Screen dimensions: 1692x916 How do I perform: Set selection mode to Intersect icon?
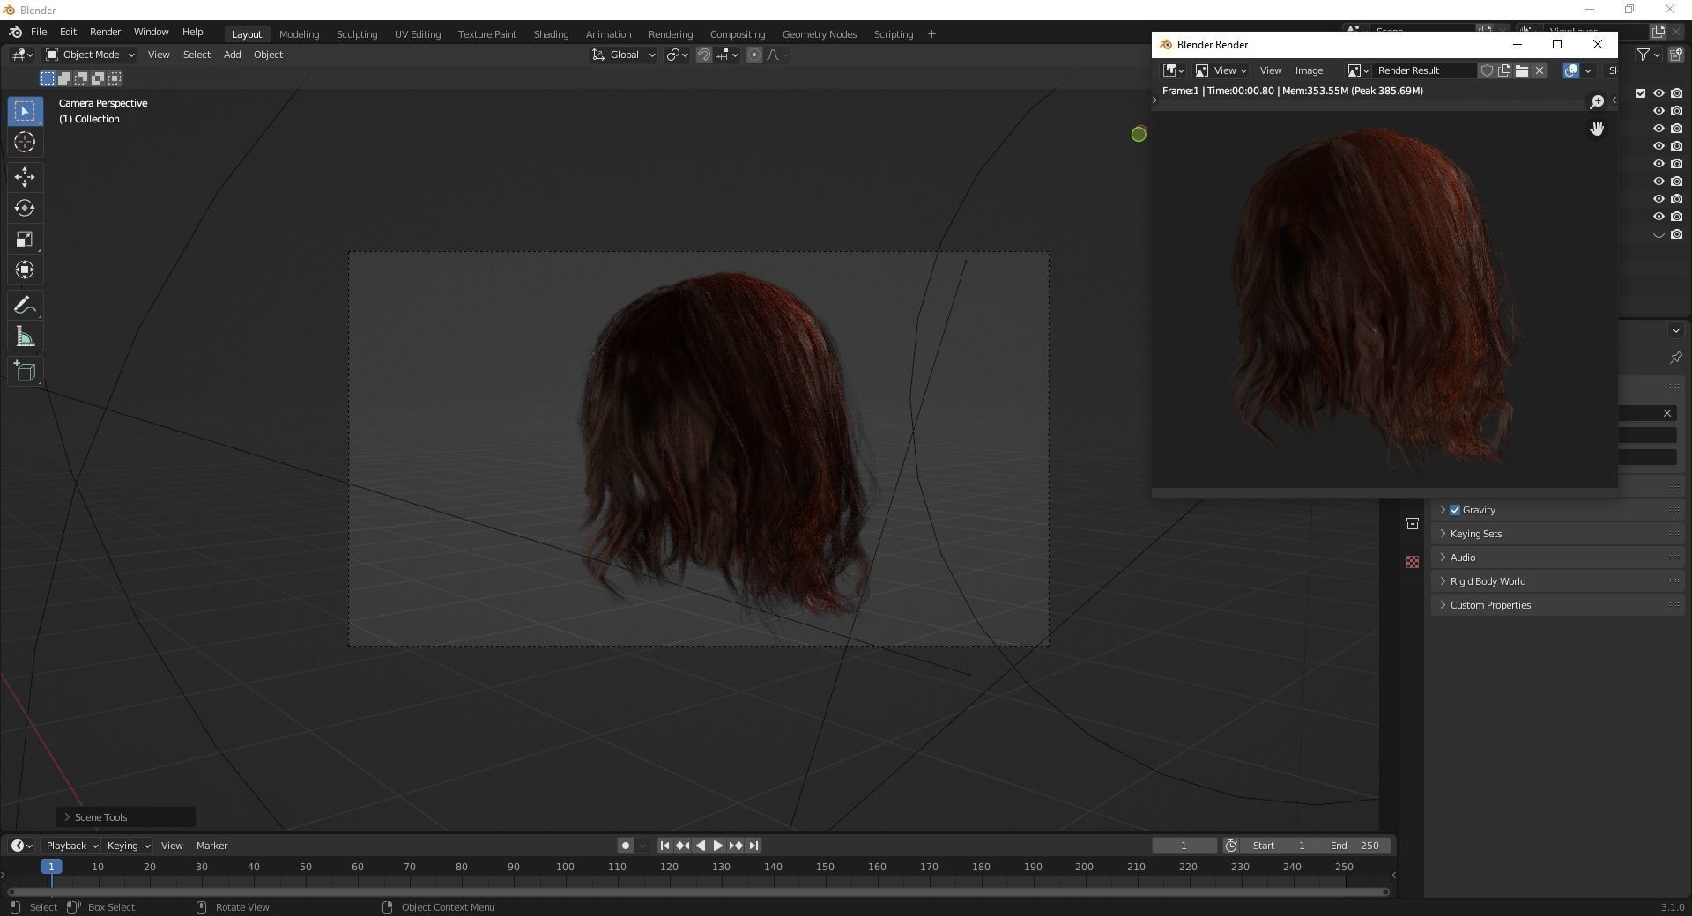[x=115, y=78]
